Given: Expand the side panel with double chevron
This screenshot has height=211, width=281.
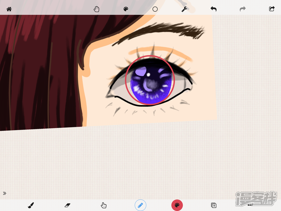Looking at the screenshot, I should [x=5, y=193].
